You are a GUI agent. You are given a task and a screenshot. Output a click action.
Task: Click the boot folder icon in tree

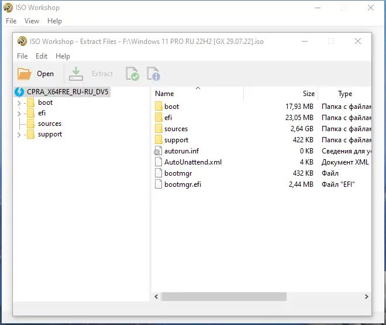[x=30, y=102]
